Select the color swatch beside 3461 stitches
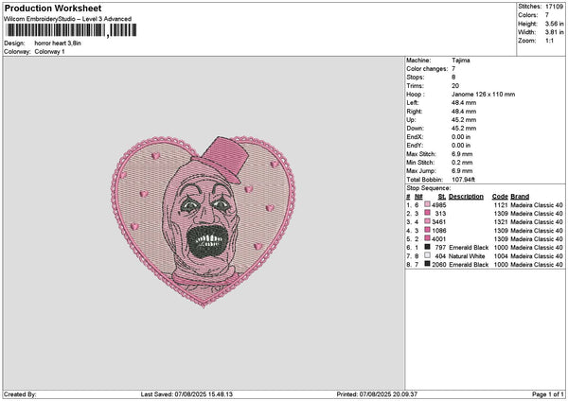568x401 pixels. [427, 222]
